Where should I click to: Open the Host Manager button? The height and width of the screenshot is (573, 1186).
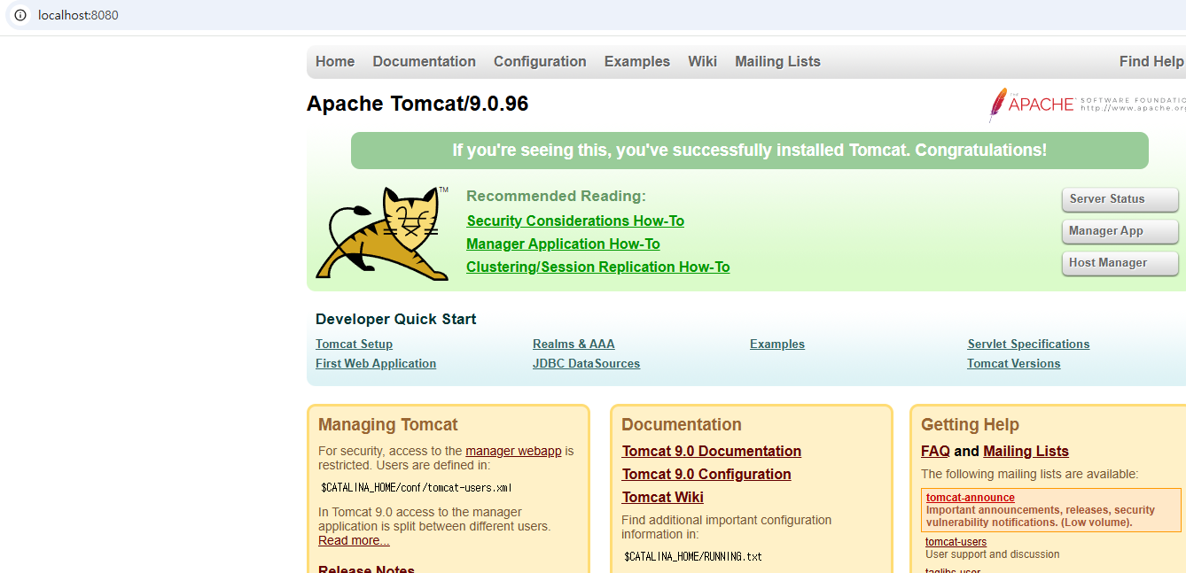pyautogui.click(x=1120, y=263)
